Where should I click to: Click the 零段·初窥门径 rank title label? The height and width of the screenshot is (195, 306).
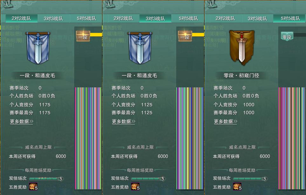241,75
